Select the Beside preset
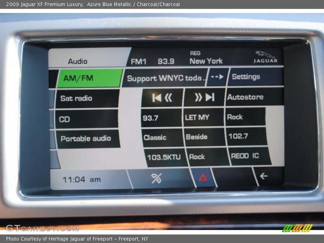The width and height of the screenshot is (324, 243). click(x=205, y=137)
